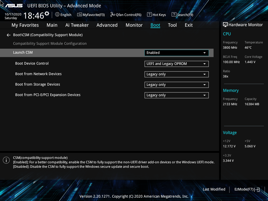This screenshot has width=268, height=201.
Task: Click Boot from Storage Devices label
Action: tap(38, 85)
